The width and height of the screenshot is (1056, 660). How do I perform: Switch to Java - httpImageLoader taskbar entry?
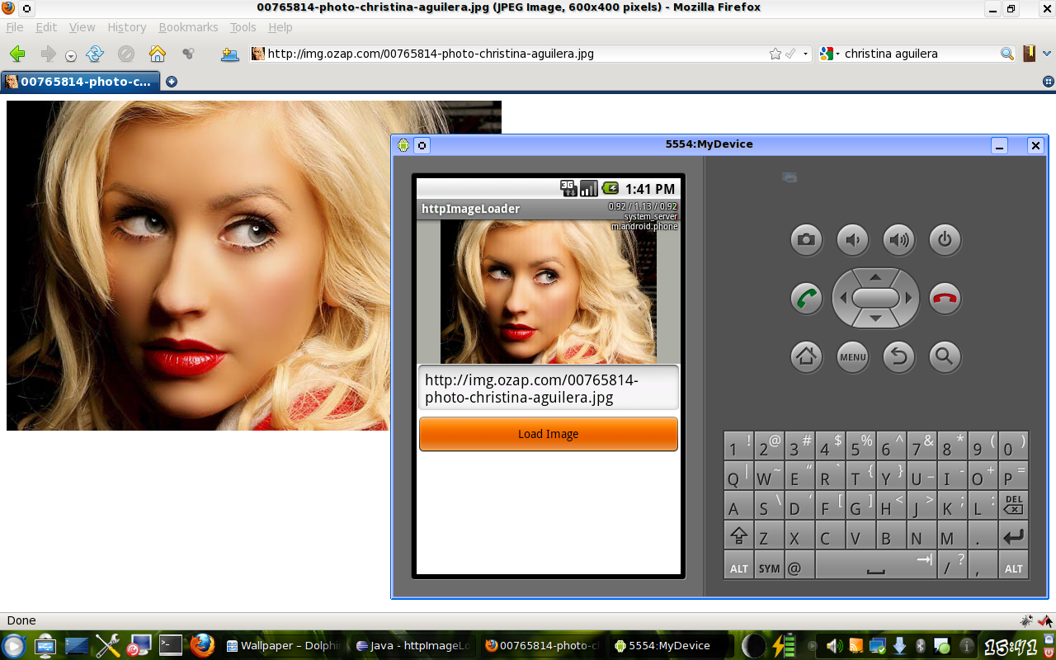coord(414,646)
